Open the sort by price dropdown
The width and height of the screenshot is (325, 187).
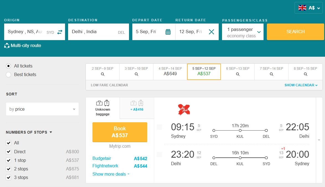[42, 109]
